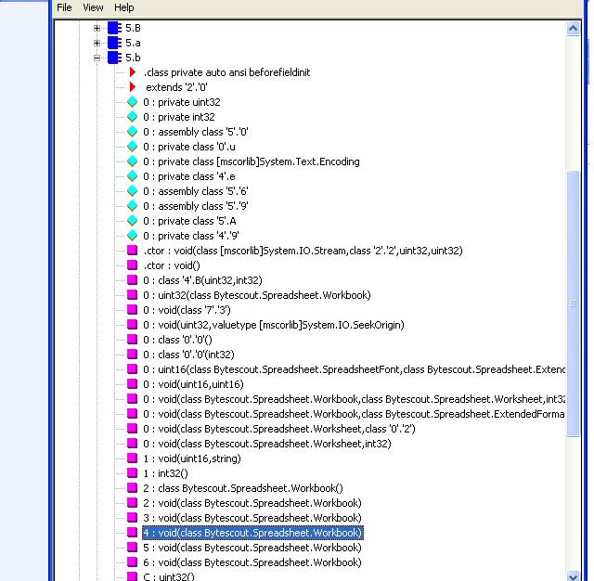Viewport: 594px width, 581px height.
Task: Click magenta icon of 1 : int32() method
Action: tap(132, 473)
